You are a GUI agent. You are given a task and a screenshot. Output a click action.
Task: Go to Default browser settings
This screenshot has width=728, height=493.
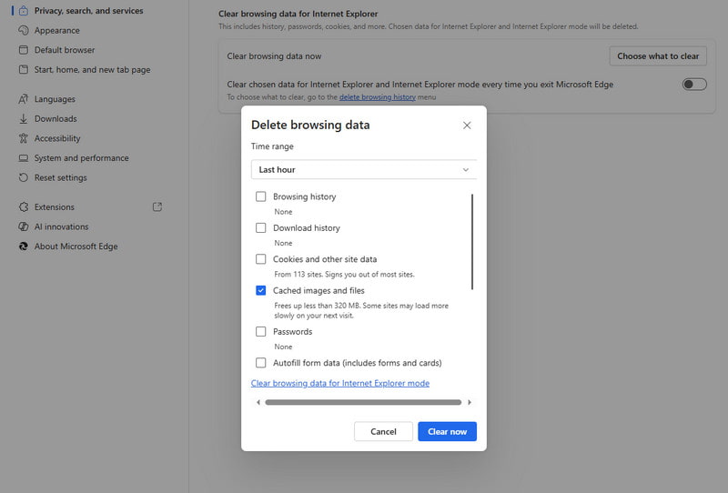click(65, 50)
